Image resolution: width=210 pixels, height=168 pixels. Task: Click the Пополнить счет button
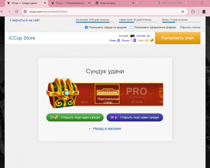pyautogui.click(x=178, y=38)
